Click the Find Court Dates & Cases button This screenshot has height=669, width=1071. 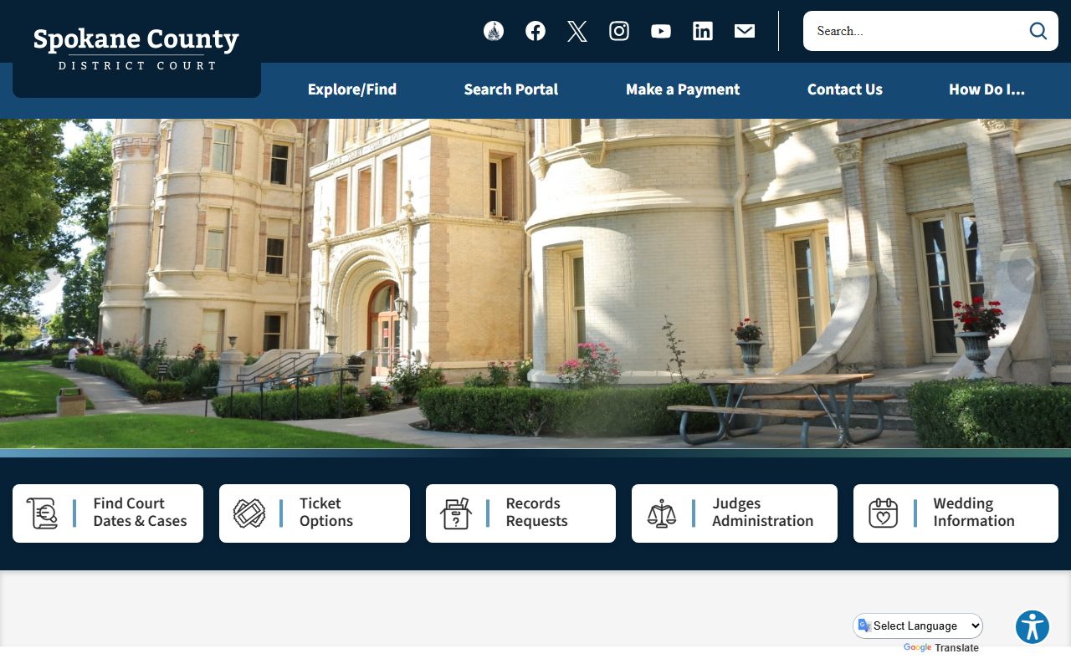click(108, 513)
